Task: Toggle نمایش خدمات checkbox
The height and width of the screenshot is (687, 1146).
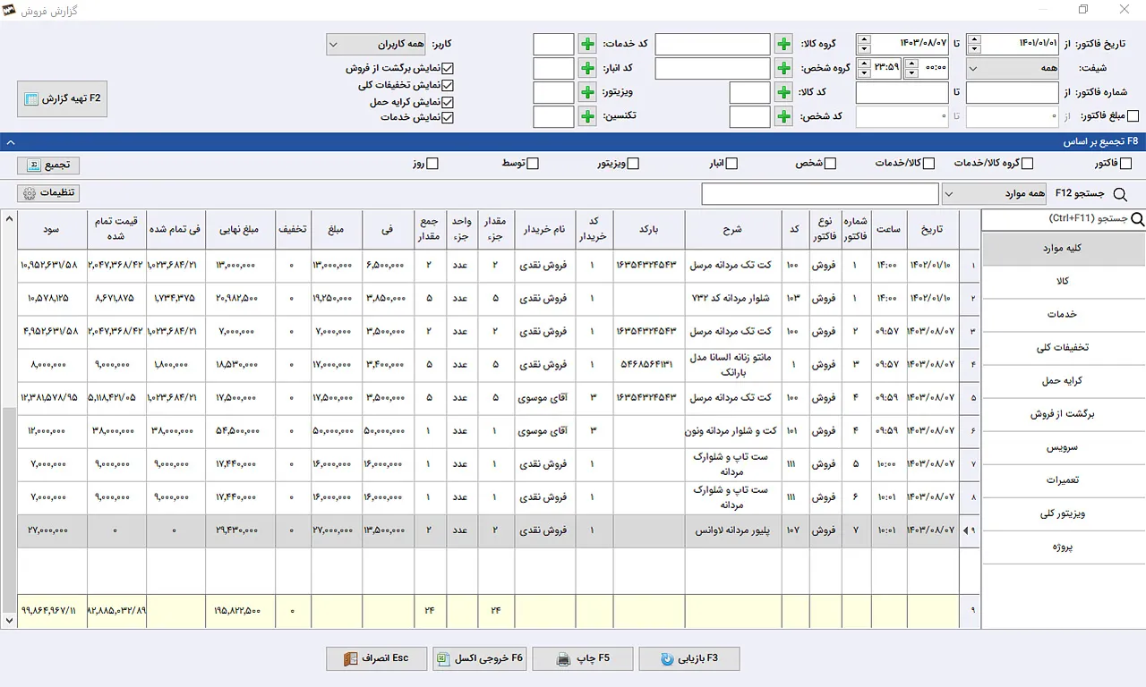Action: pos(449,117)
